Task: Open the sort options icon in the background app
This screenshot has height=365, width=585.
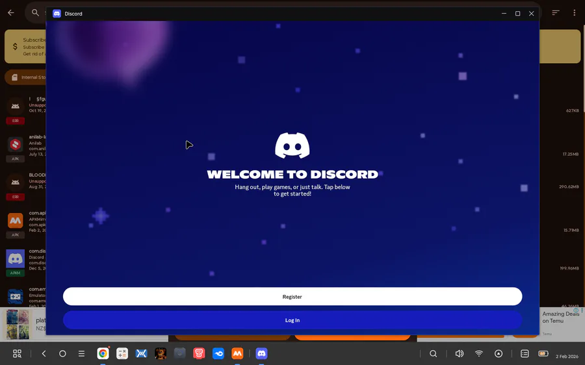Action: [556, 13]
